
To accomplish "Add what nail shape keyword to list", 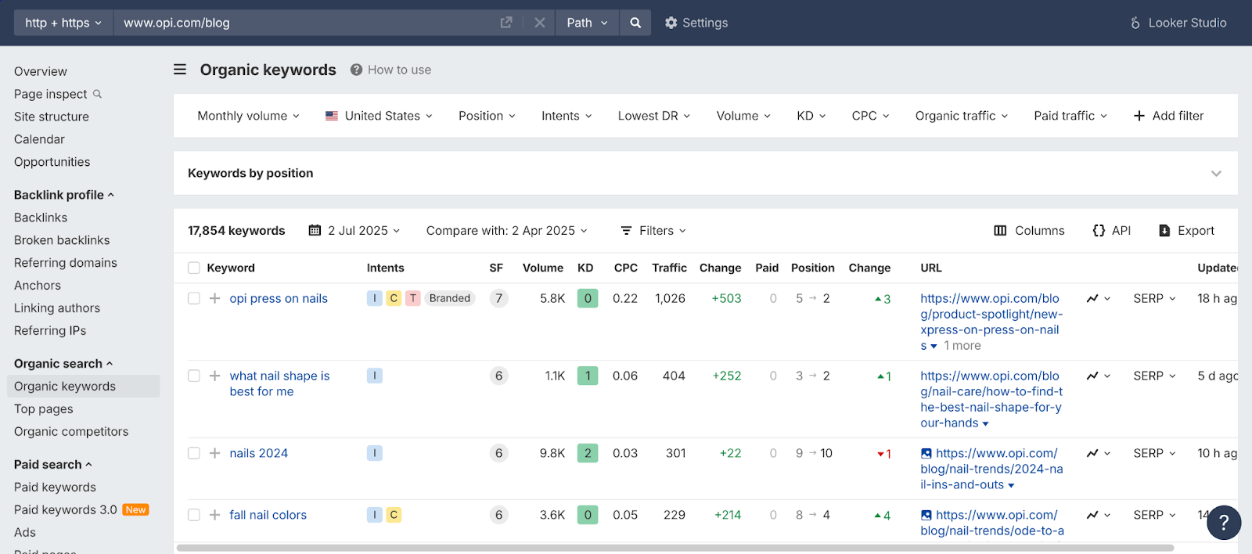I will point(214,376).
